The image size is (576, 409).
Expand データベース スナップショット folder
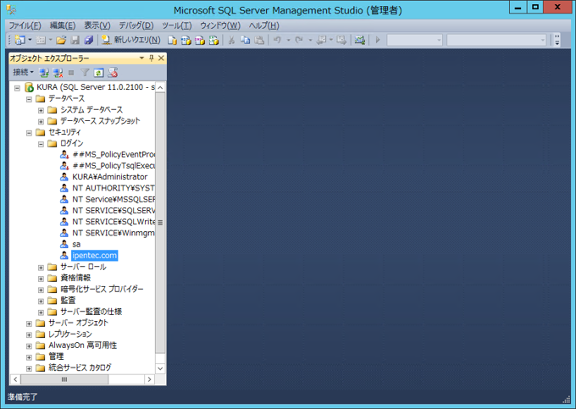[41, 122]
